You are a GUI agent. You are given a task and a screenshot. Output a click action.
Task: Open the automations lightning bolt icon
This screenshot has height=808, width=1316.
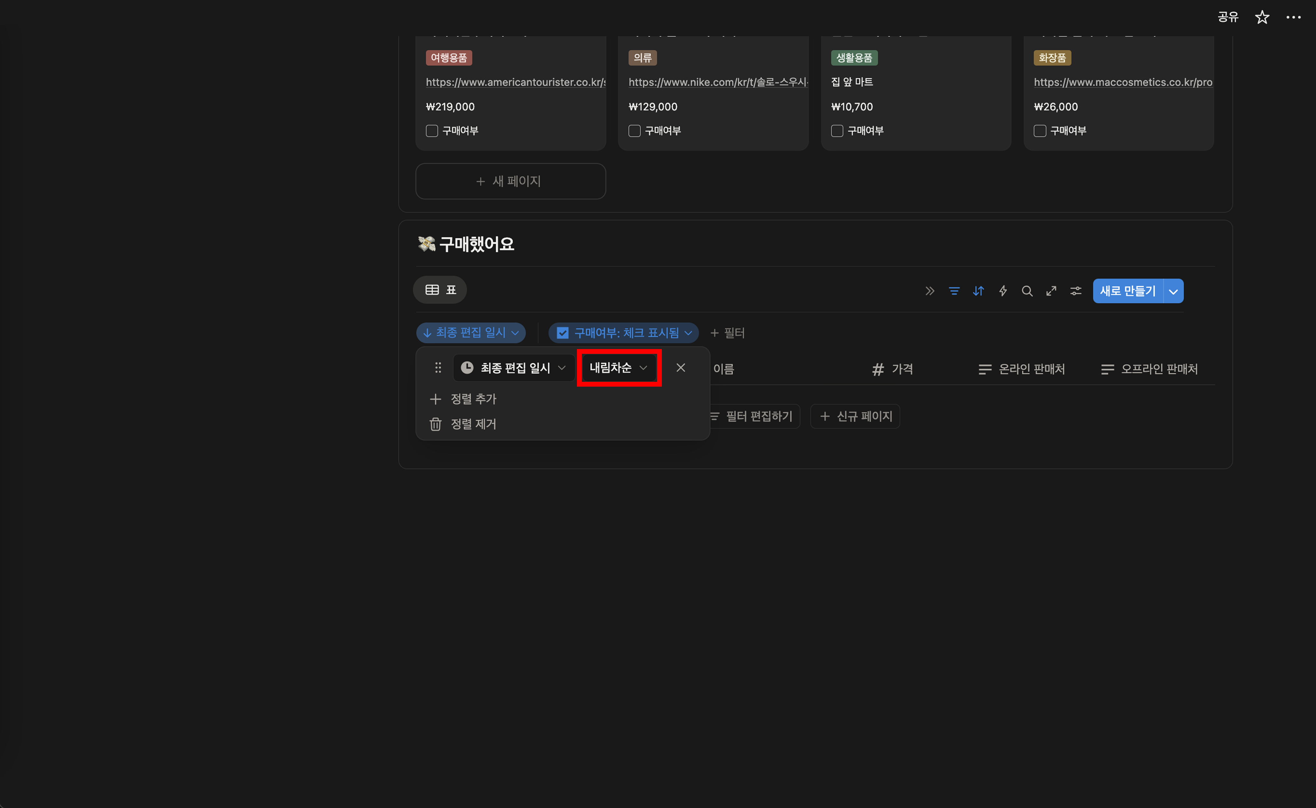tap(1003, 291)
